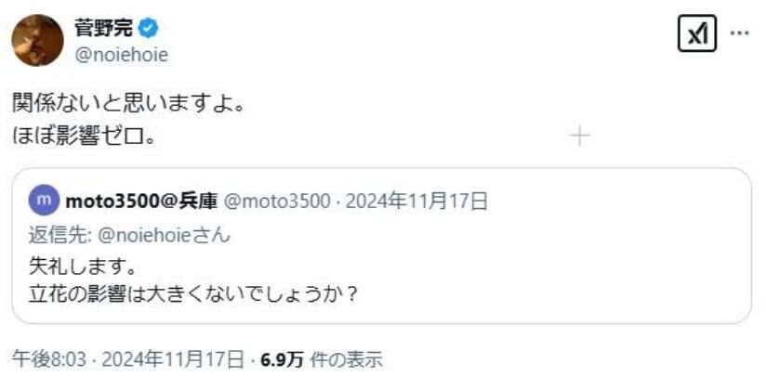Select quoted post date 2024年11月17日
Image resolution: width=766 pixels, height=377 pixels.
click(x=416, y=201)
